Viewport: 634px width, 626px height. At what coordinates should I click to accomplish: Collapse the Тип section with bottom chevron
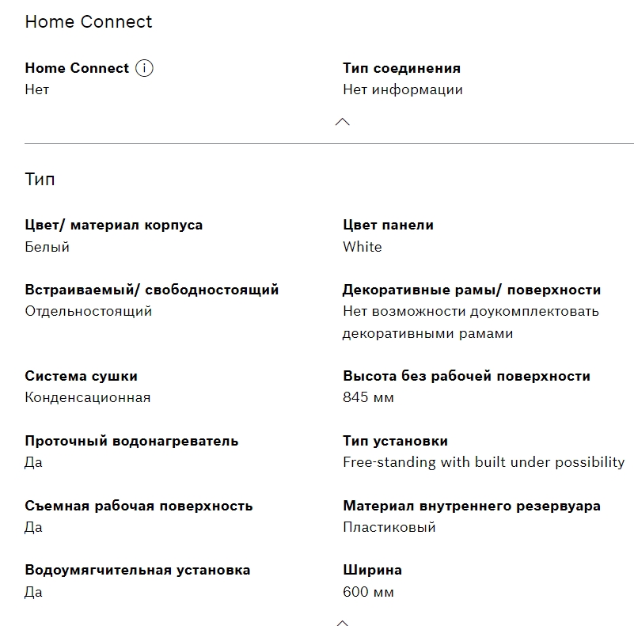tap(343, 622)
